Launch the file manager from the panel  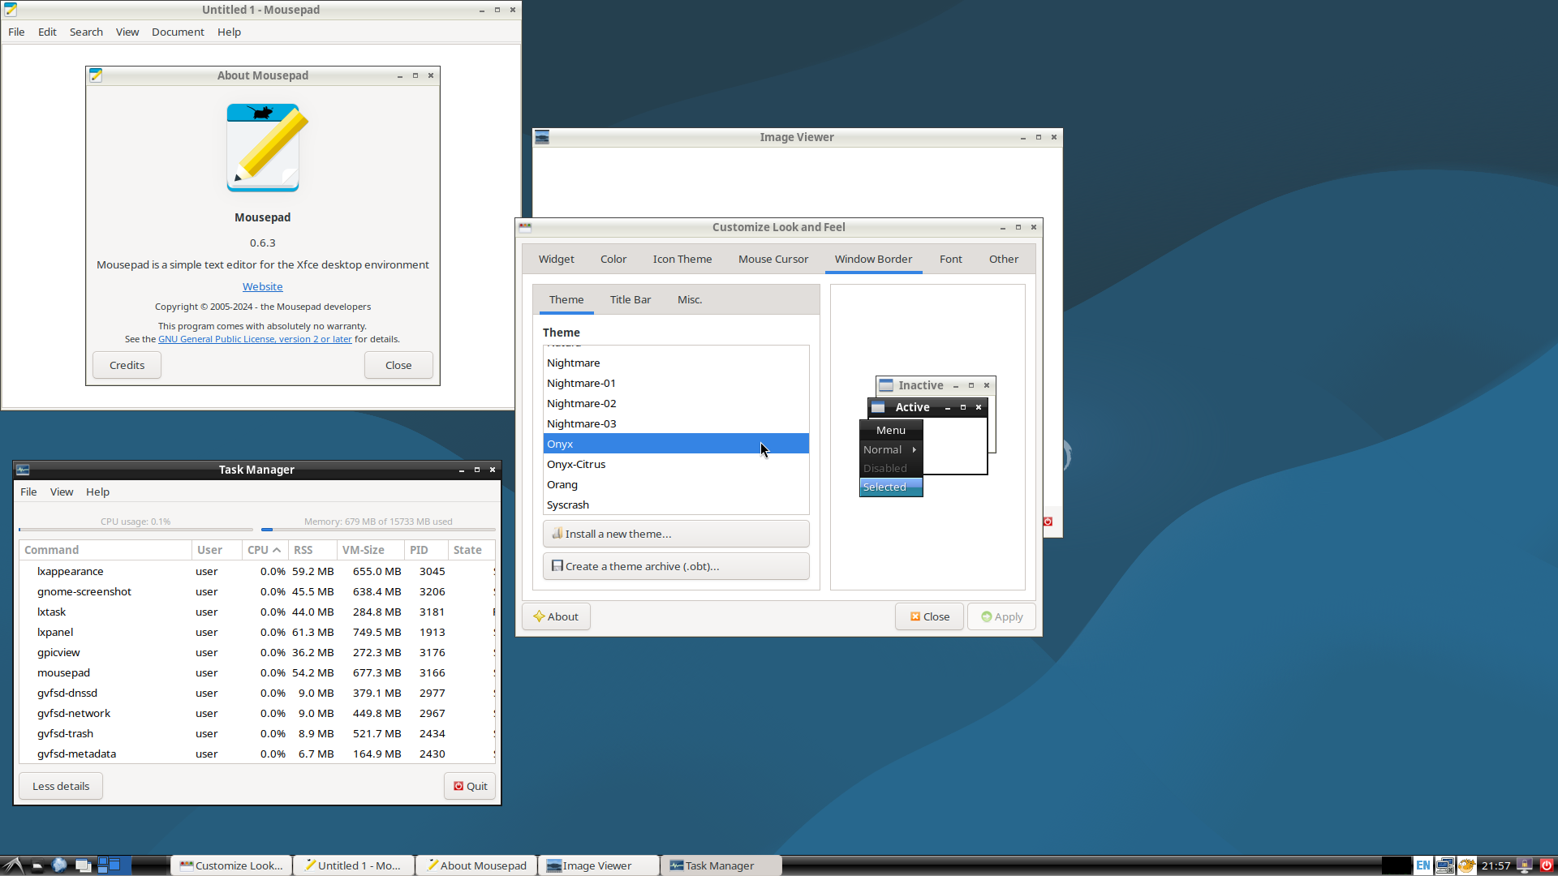point(37,865)
